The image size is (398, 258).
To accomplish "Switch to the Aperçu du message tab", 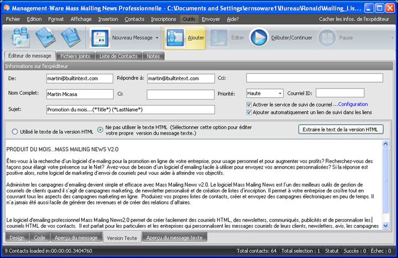I will point(76,238).
